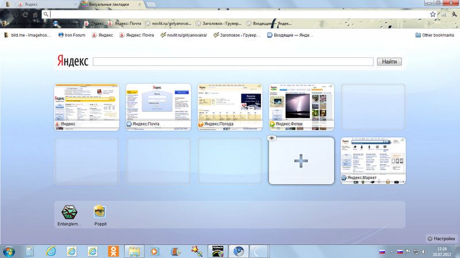Image resolution: width=460 pixels, height=258 pixels.
Task: Open the Яндекс.Погода visual bookmark
Action: [230, 107]
